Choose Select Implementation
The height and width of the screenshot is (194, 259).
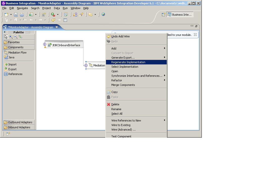pos(136,67)
